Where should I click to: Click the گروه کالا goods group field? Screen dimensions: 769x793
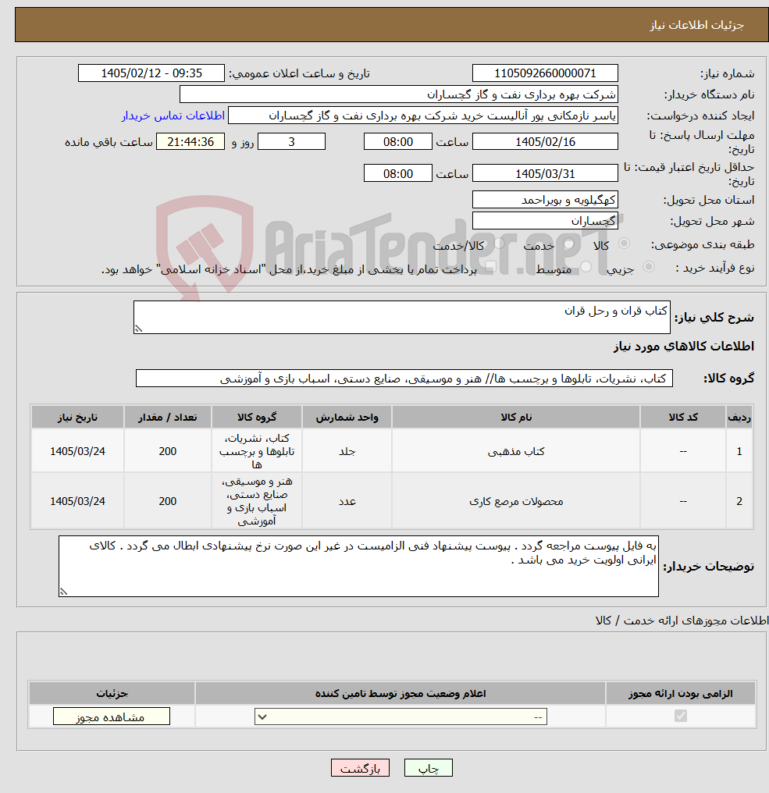pos(404,379)
